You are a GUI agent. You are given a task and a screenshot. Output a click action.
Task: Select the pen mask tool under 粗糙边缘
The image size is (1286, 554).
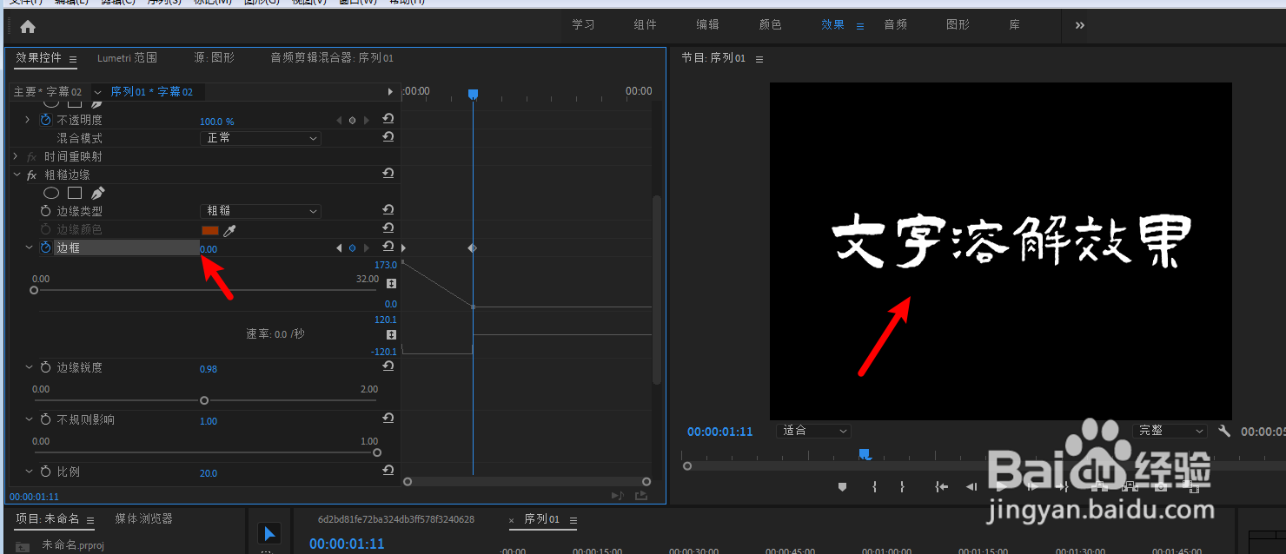tap(97, 193)
